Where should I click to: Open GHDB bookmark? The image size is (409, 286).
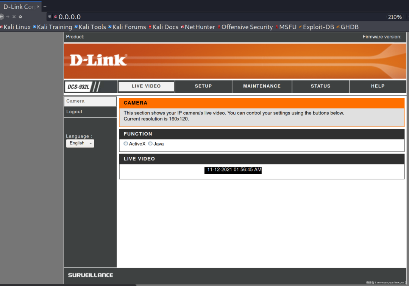click(347, 27)
